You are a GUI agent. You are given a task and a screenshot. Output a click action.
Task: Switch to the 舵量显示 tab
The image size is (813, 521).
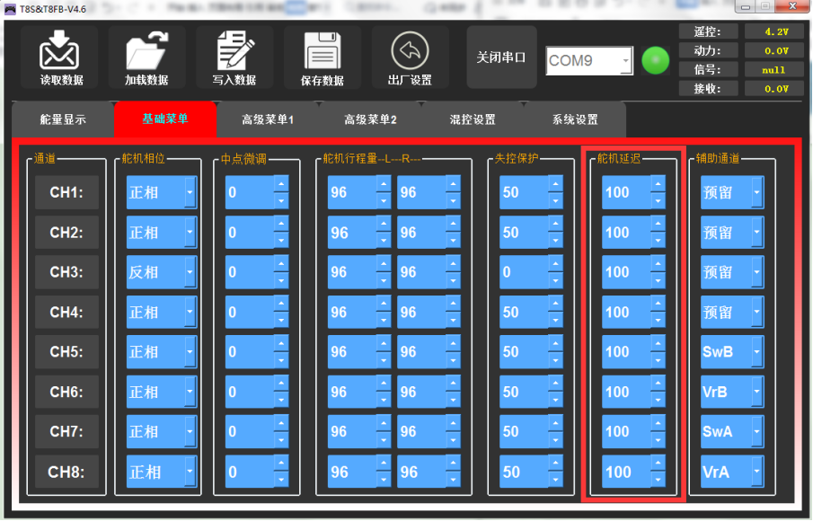coord(63,119)
